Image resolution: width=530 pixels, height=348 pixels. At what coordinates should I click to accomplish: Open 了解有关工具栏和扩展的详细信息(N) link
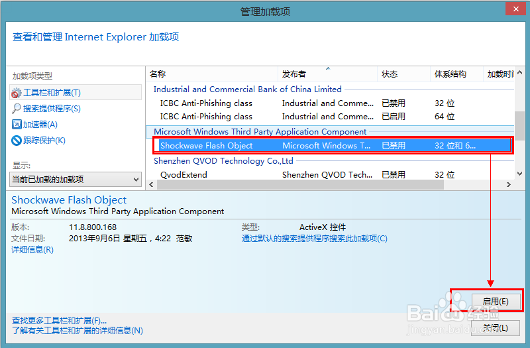[78, 330]
